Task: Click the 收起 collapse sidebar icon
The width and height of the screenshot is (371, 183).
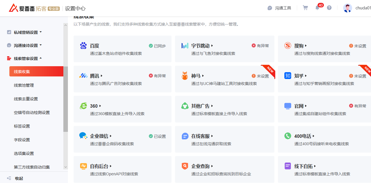Action: (9, 178)
